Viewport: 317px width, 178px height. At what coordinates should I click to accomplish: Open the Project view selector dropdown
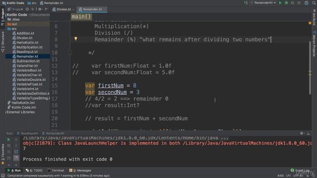[x=15, y=9]
